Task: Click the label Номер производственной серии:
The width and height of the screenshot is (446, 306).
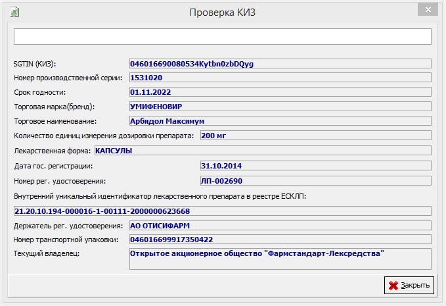Action: pyautogui.click(x=68, y=78)
